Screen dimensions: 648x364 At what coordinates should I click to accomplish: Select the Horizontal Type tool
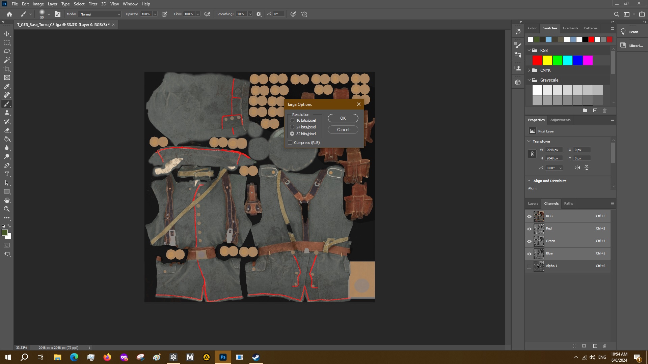7,174
